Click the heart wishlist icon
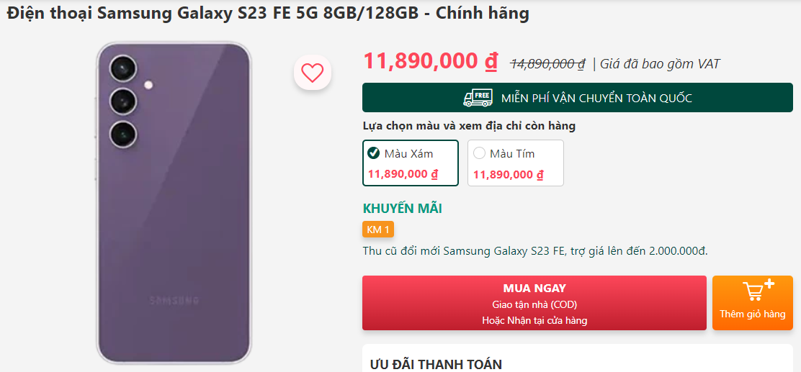 [312, 73]
